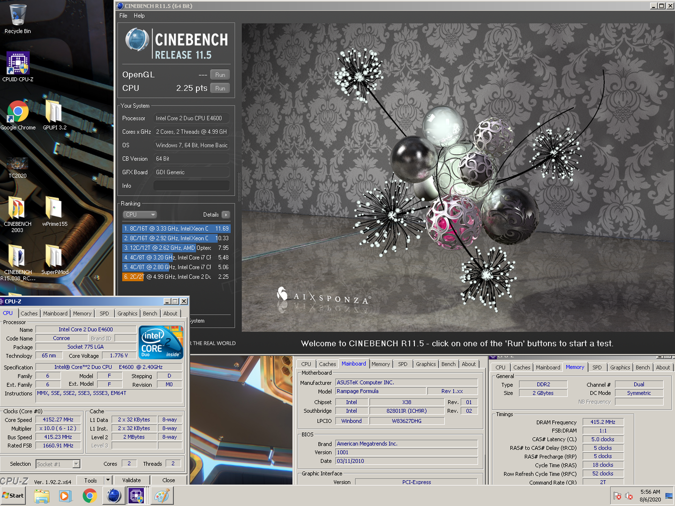Open the CPUID CPU-Z desktop shortcut

(x=17, y=67)
